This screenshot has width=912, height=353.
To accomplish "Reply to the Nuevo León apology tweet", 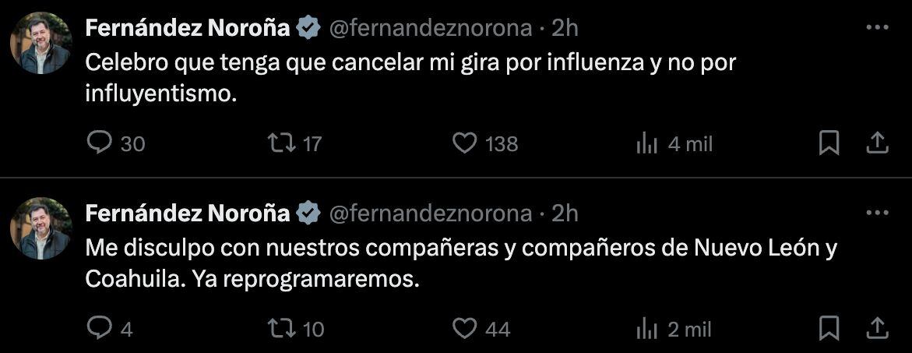I will [x=99, y=328].
